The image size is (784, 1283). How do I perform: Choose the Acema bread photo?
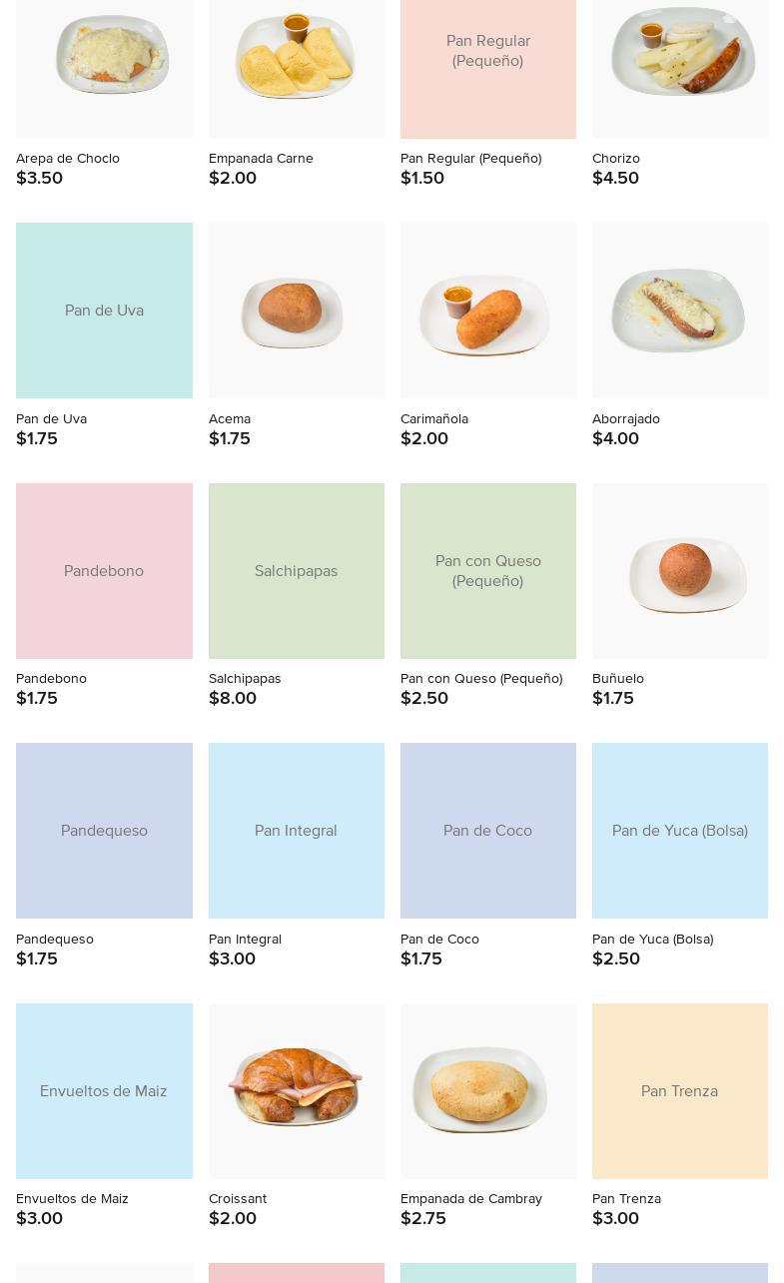pyautogui.click(x=296, y=311)
